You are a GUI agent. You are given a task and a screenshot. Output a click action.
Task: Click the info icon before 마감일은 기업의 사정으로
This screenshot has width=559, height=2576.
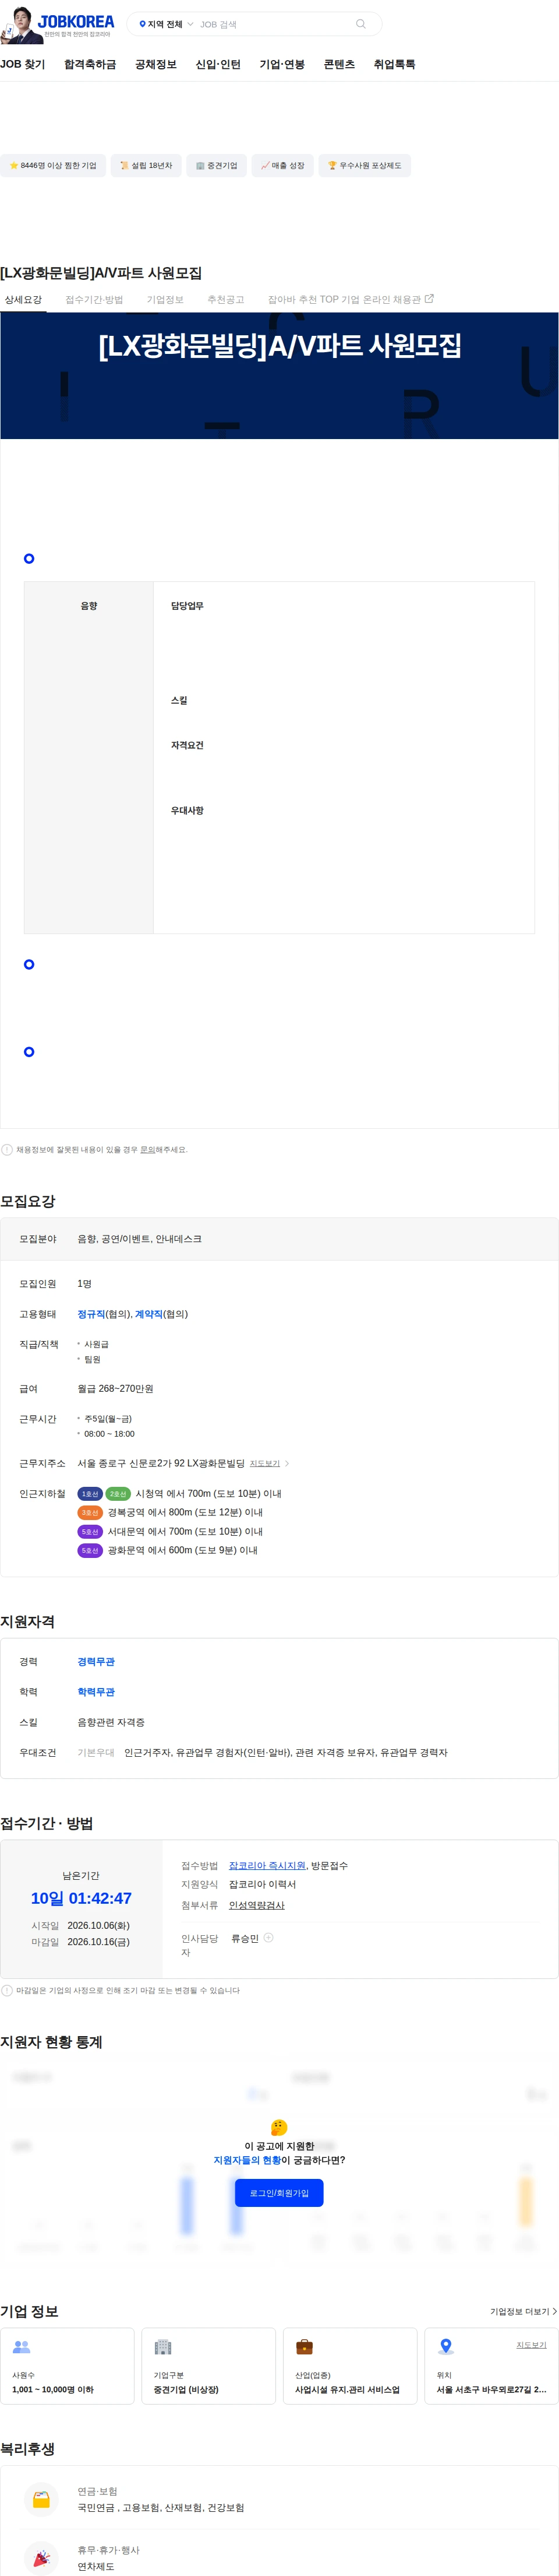coord(7,1991)
